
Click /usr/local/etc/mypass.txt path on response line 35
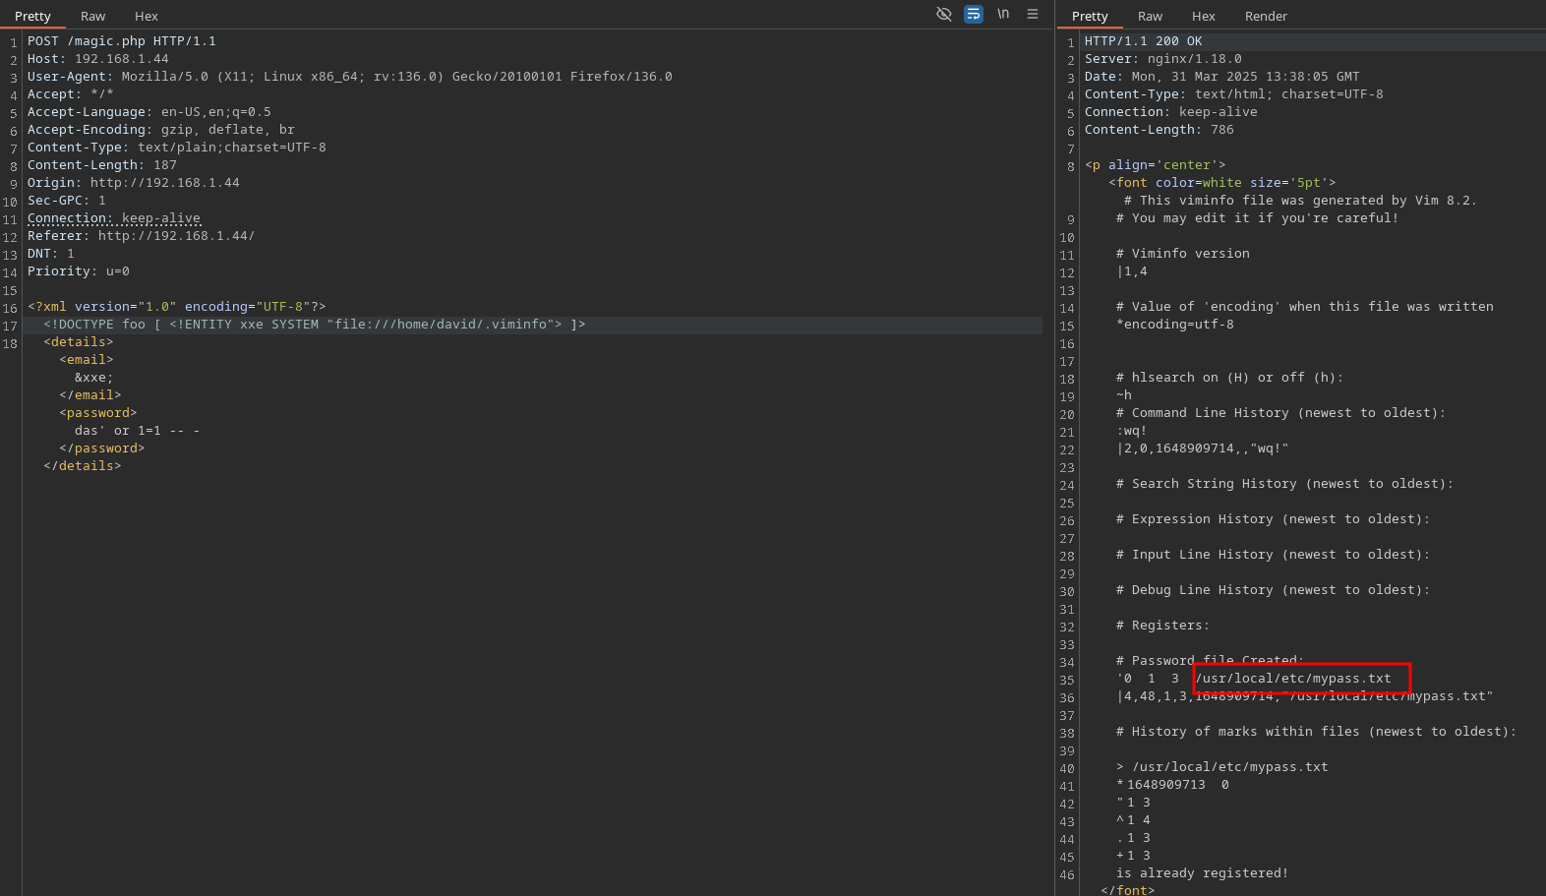(x=1293, y=679)
